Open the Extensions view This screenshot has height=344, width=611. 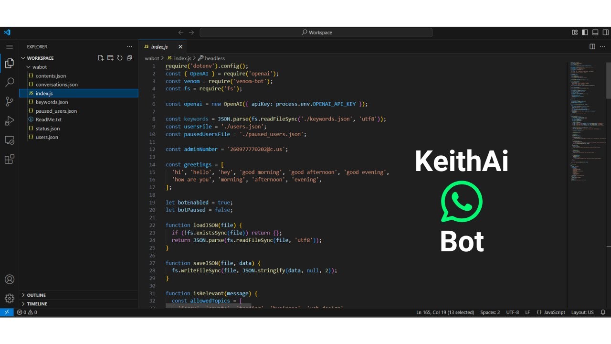pyautogui.click(x=9, y=159)
